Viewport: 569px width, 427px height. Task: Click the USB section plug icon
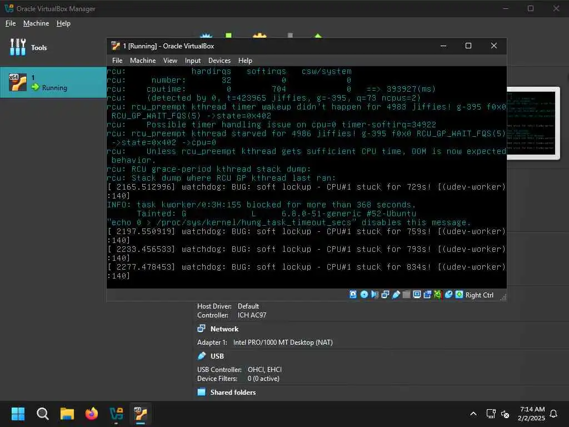(x=201, y=356)
